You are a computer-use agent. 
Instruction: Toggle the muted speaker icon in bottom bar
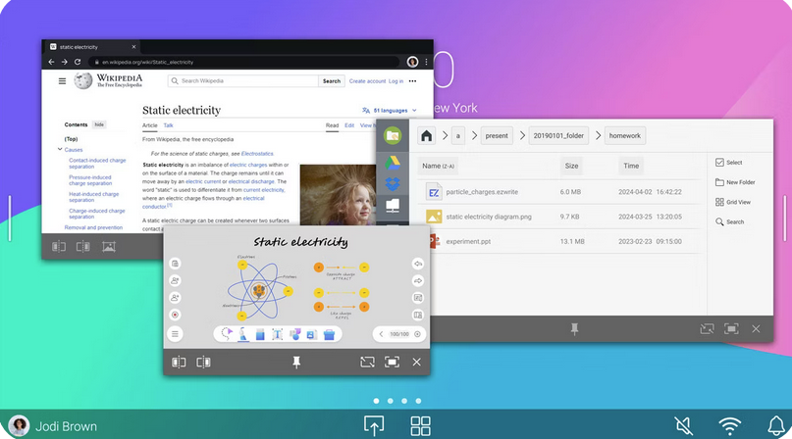pos(683,426)
